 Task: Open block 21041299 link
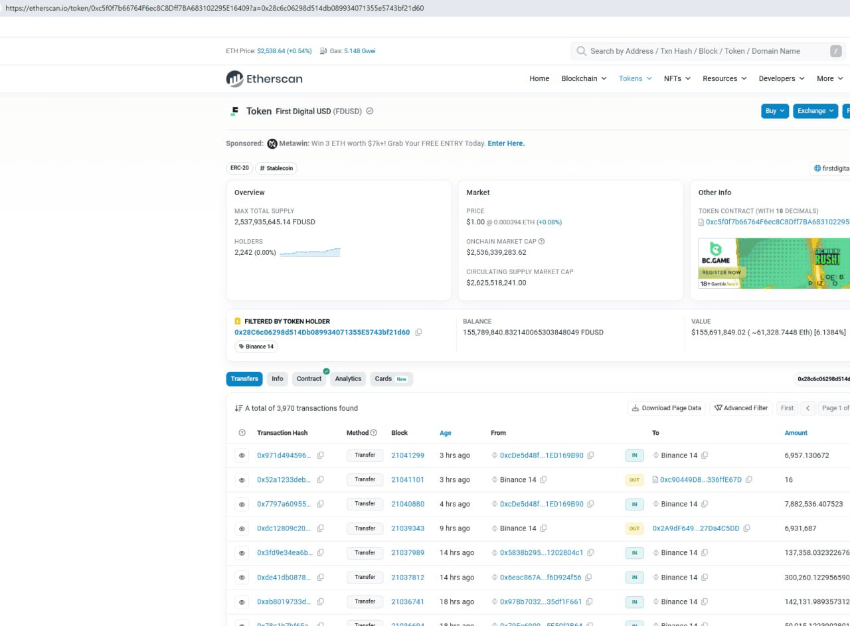click(x=408, y=455)
